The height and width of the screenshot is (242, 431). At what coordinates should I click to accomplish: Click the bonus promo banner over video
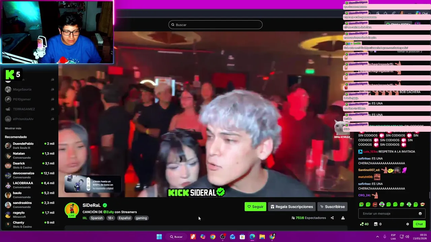point(93,184)
